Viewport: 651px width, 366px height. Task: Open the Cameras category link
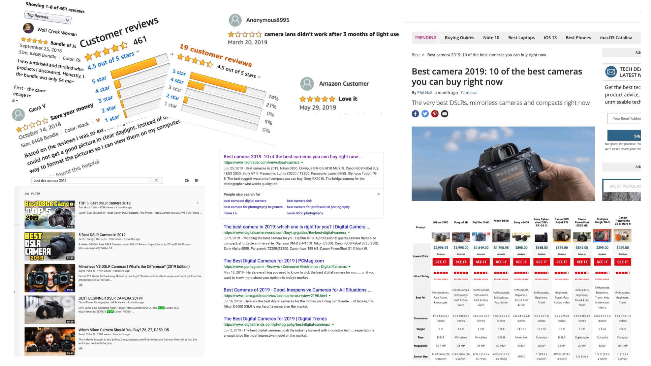(469, 93)
